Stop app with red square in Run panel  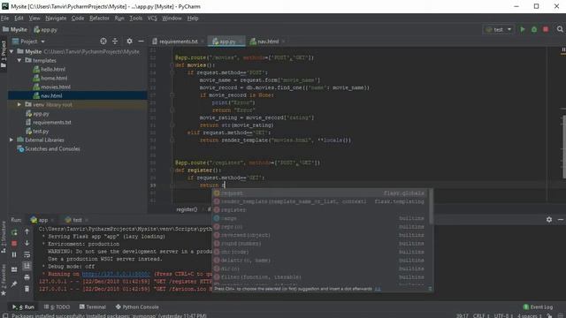(x=14, y=244)
